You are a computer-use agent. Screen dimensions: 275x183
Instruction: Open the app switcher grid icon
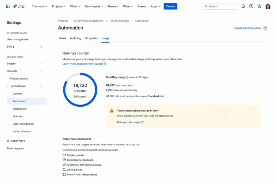click(x=8, y=6)
